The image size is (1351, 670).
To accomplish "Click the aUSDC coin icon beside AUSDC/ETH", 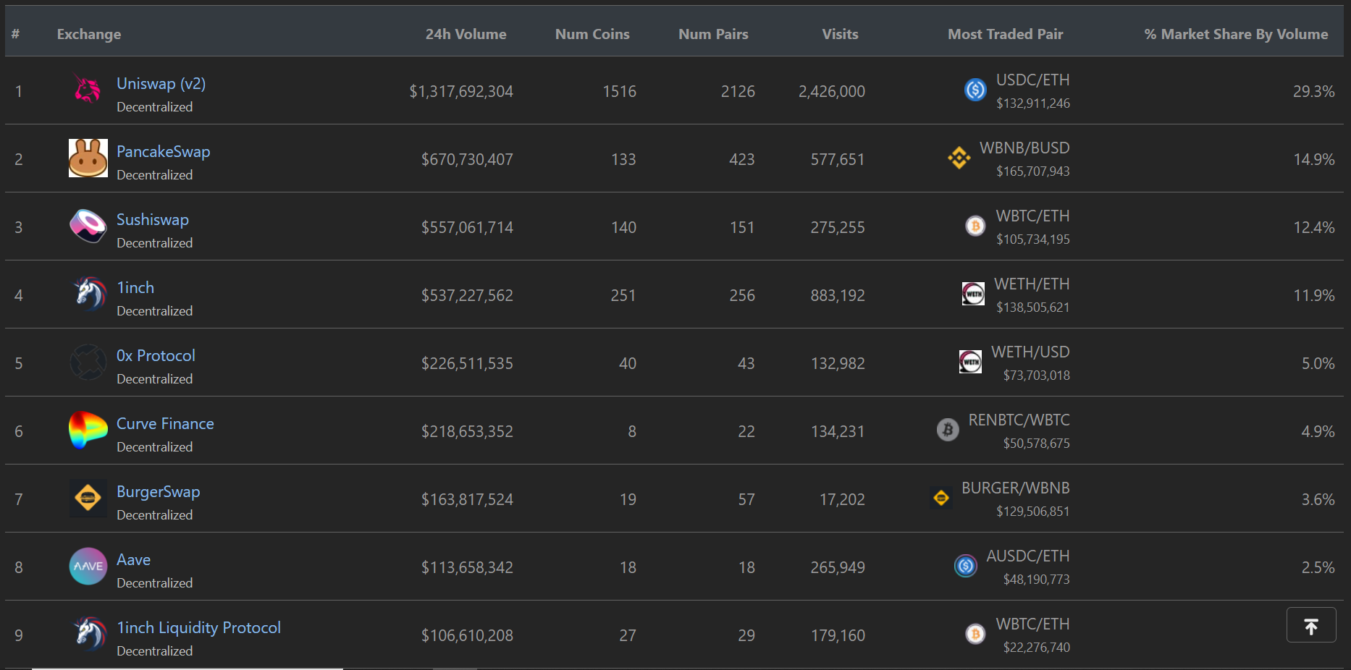I will click(x=966, y=566).
